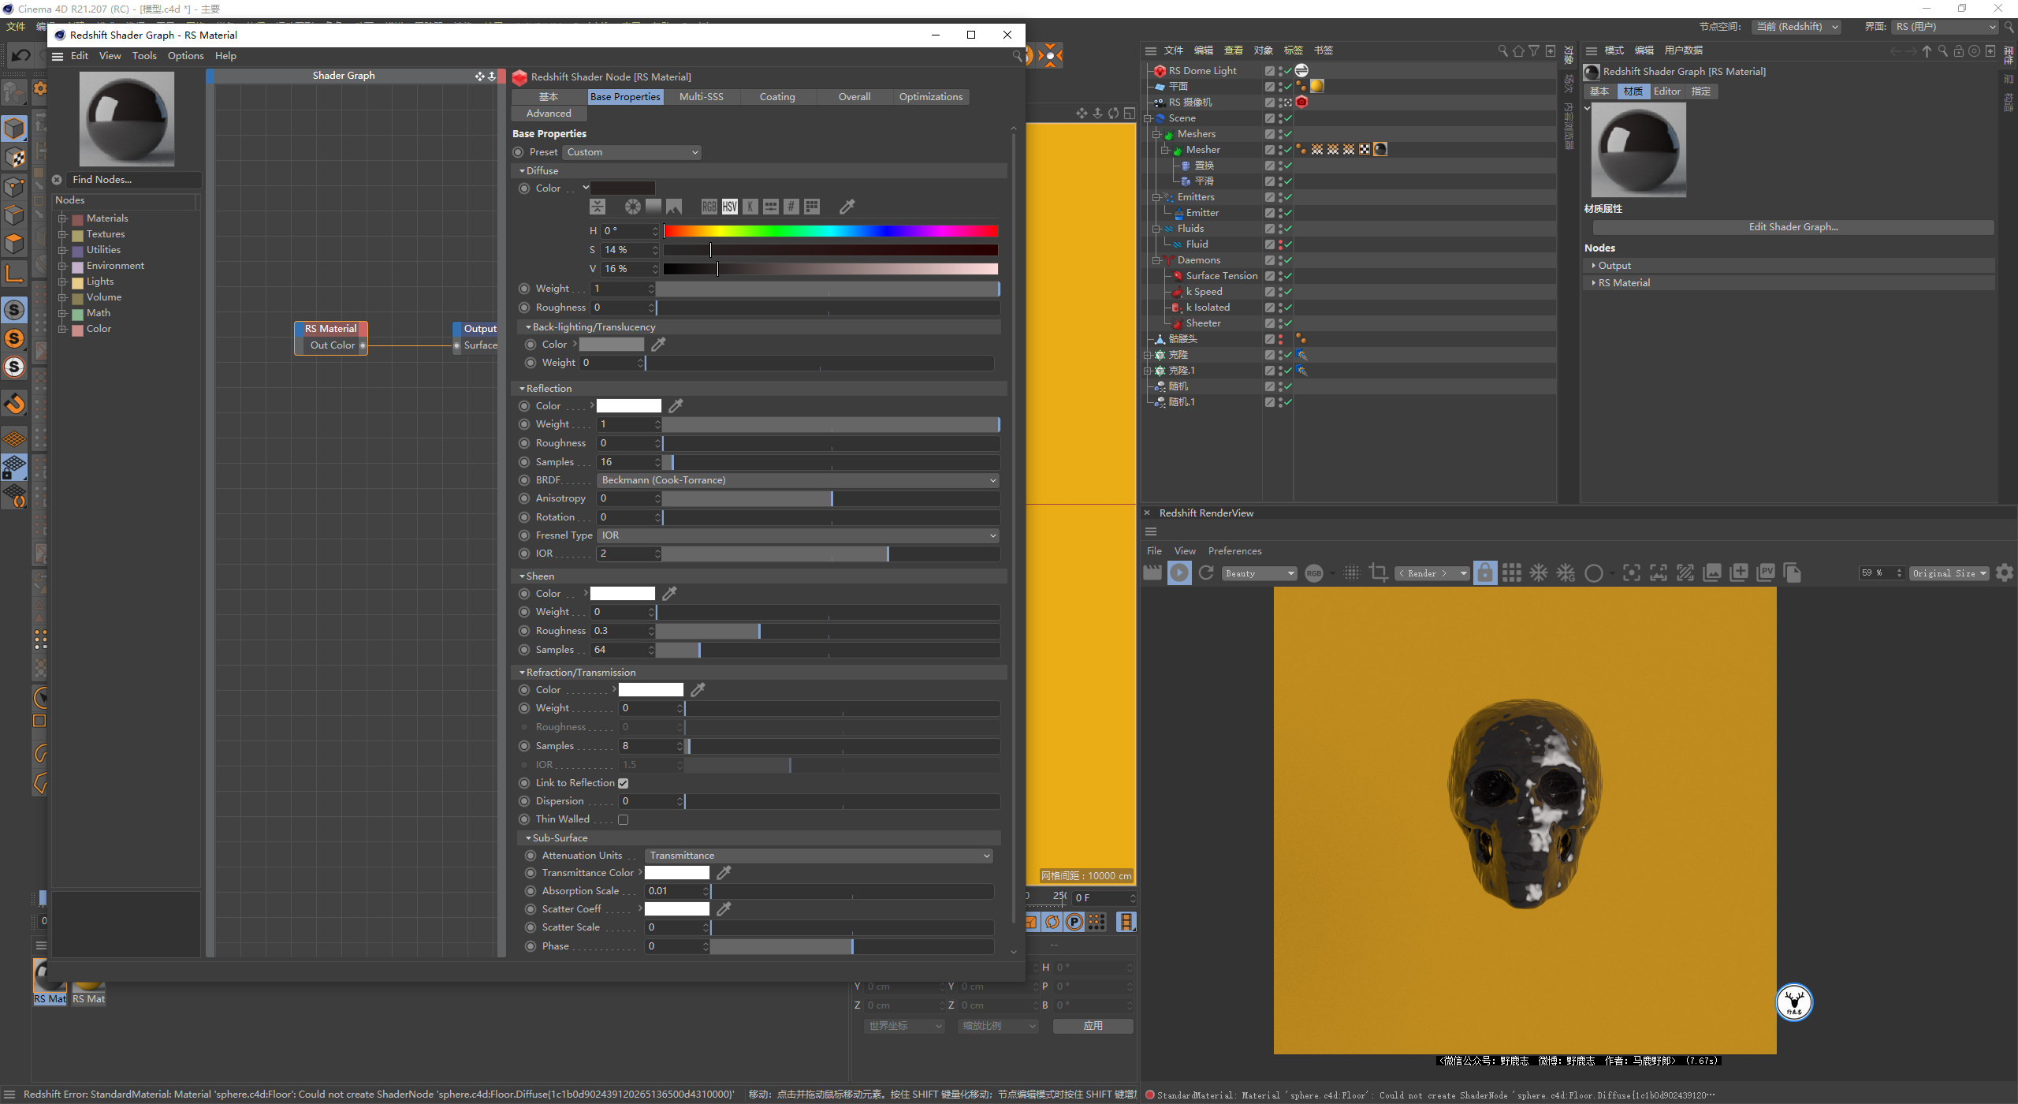The height and width of the screenshot is (1104, 2018).
Task: Click the RenderView refresh icon
Action: pos(1206,573)
